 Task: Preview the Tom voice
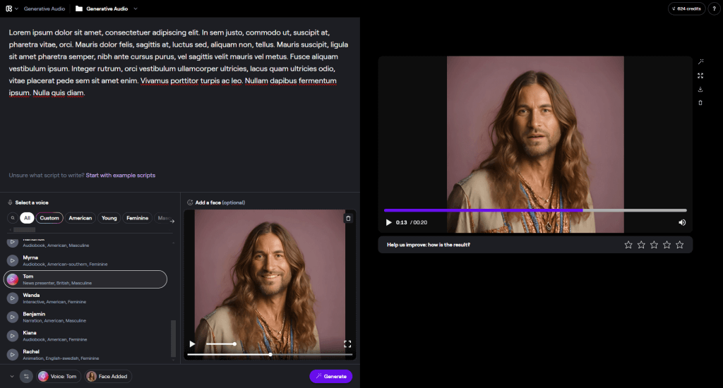click(13, 279)
